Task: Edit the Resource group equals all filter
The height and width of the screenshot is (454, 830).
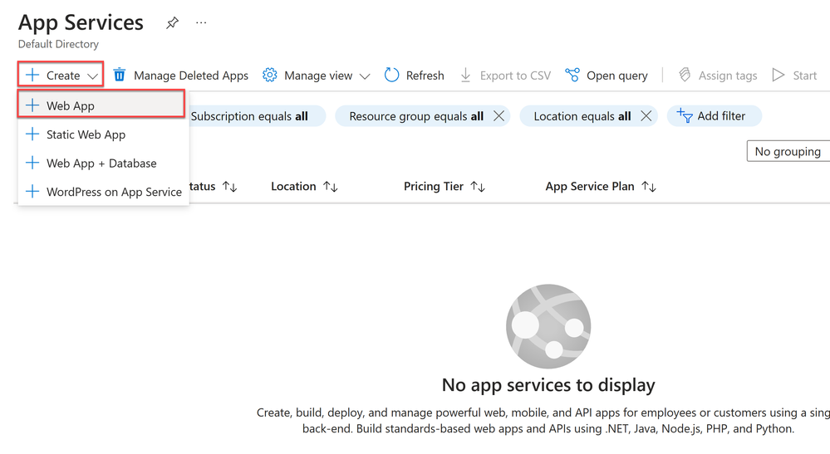Action: [416, 116]
